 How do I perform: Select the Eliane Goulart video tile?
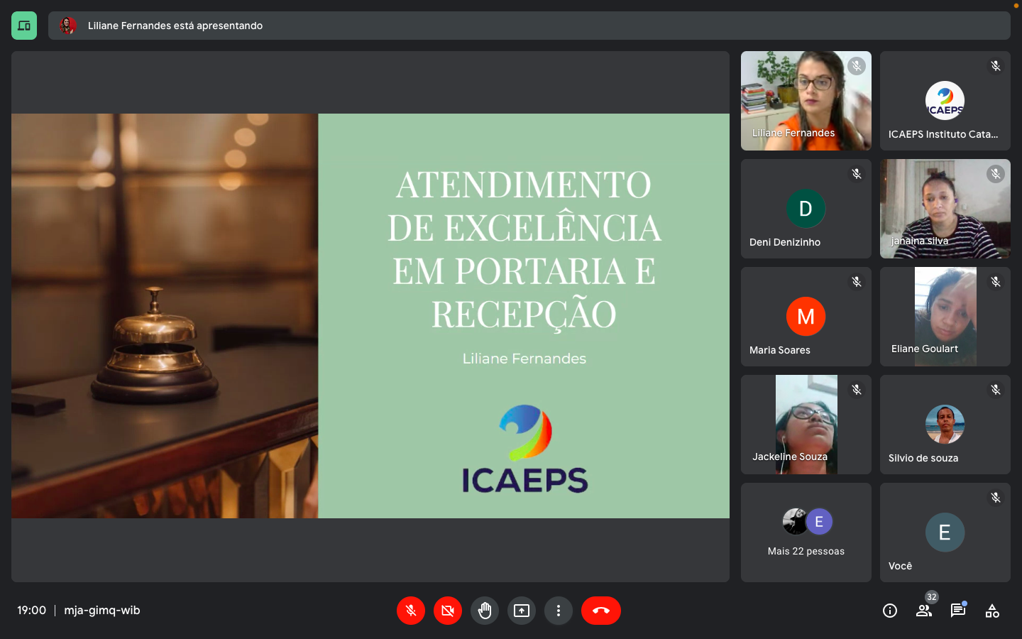945,317
